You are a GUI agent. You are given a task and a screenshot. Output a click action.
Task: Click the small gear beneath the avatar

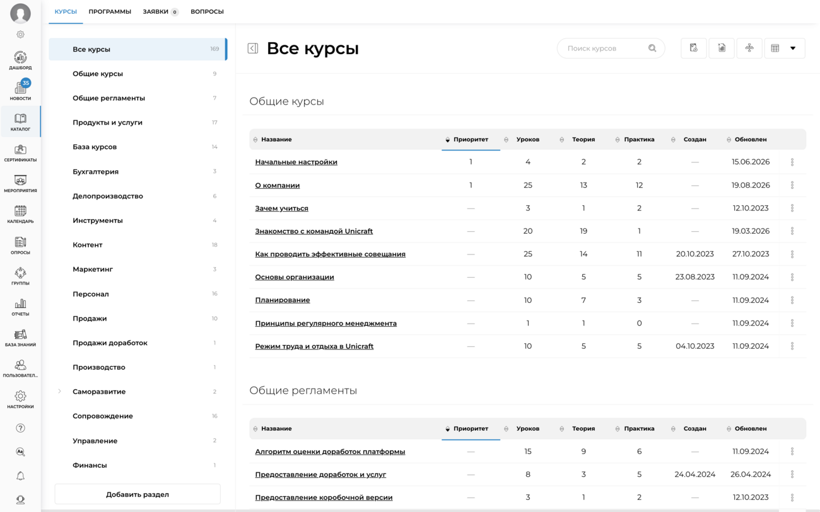click(x=20, y=35)
